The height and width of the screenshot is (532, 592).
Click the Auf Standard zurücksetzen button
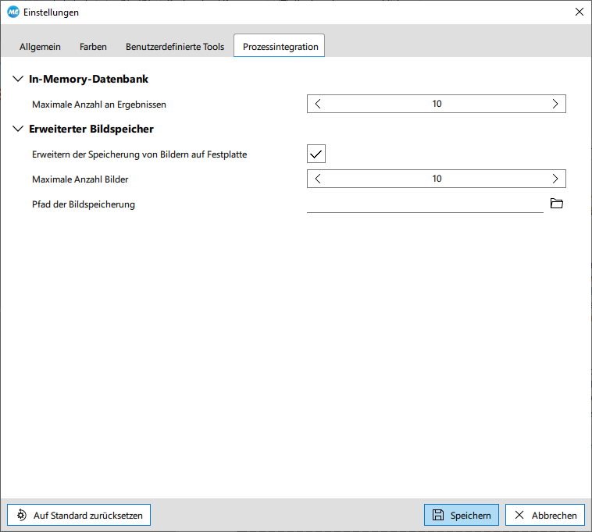(79, 515)
